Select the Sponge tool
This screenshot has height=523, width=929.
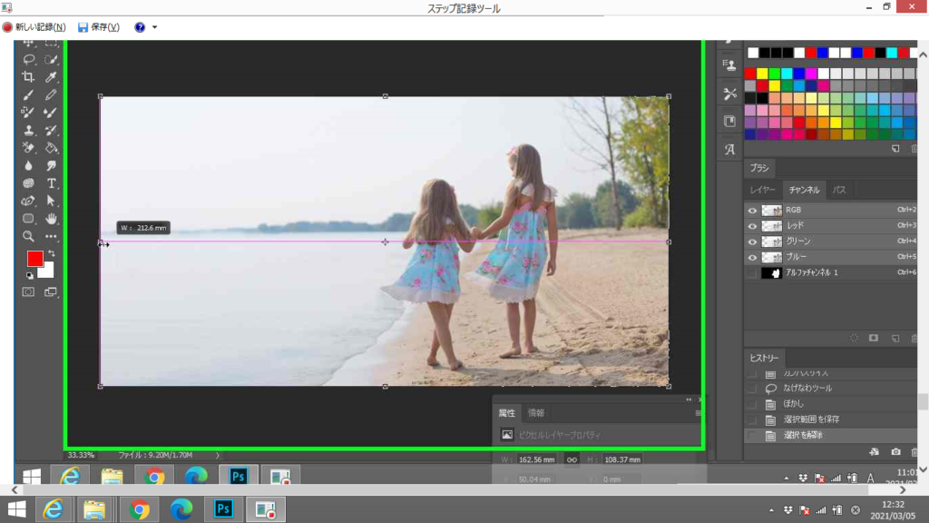coord(28,183)
